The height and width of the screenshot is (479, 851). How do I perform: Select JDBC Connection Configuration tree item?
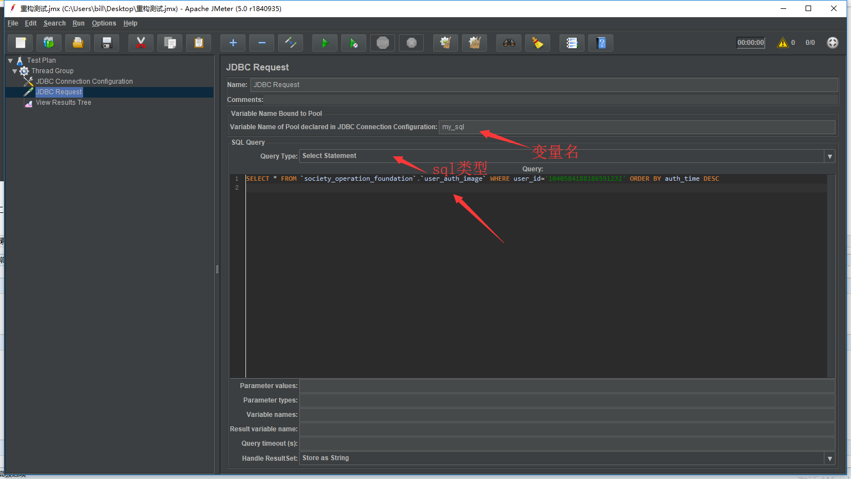[84, 81]
